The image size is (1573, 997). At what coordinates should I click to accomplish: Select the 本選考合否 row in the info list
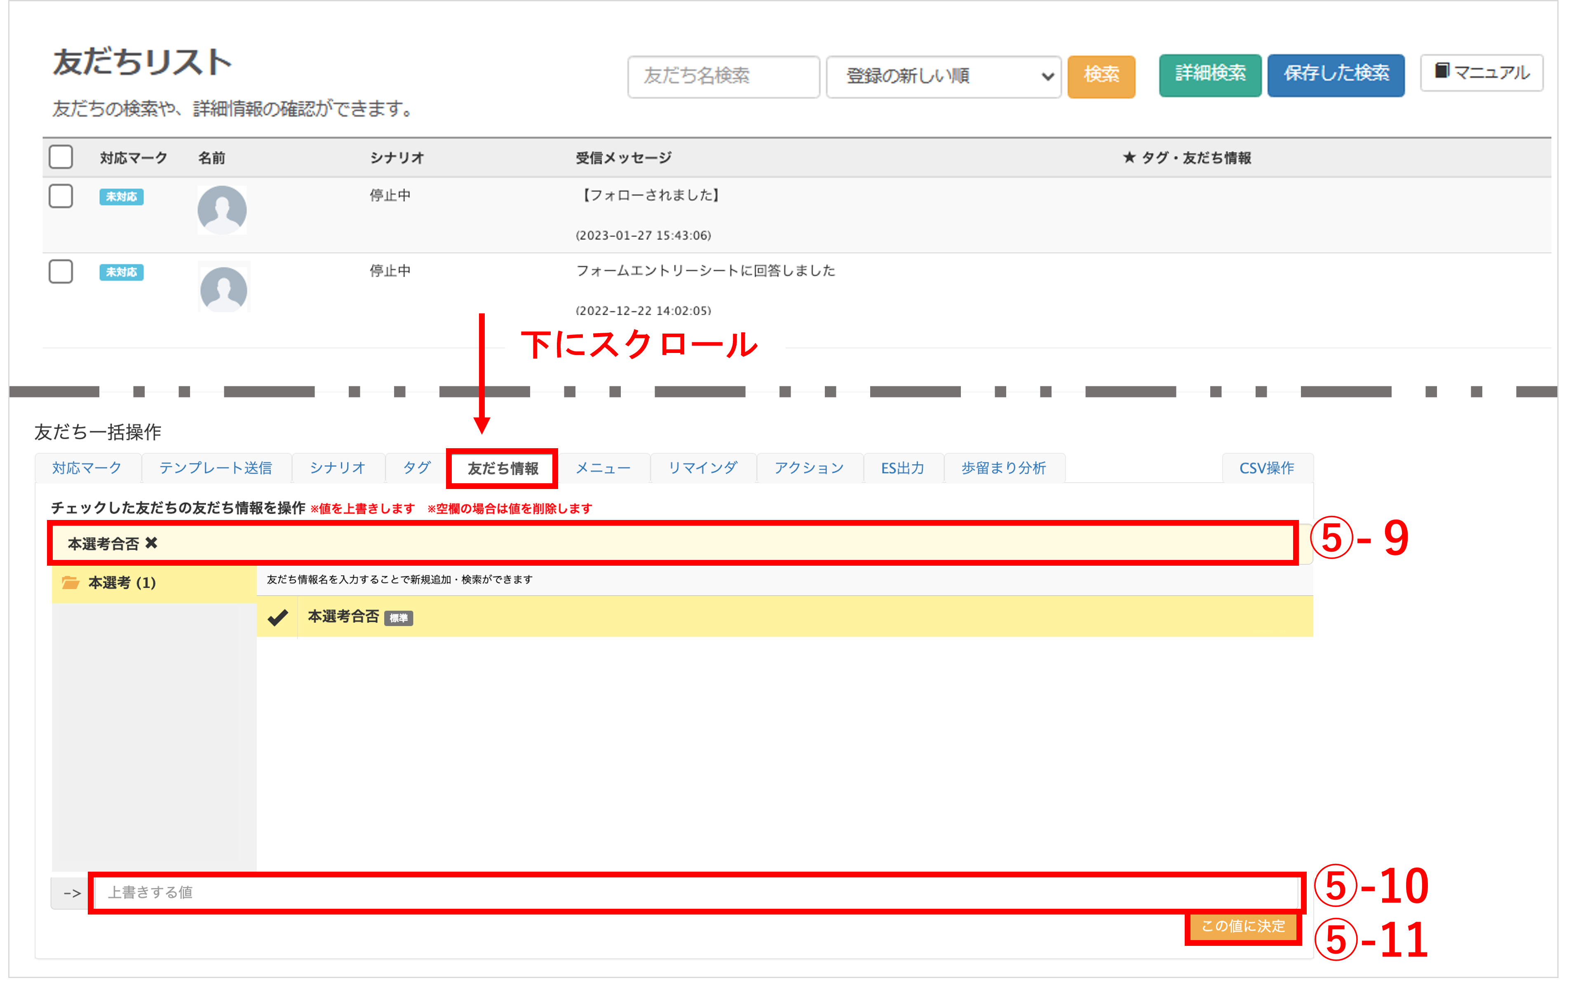click(x=784, y=617)
